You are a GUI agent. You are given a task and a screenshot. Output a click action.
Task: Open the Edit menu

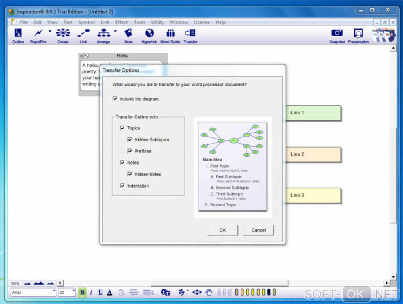click(37, 23)
